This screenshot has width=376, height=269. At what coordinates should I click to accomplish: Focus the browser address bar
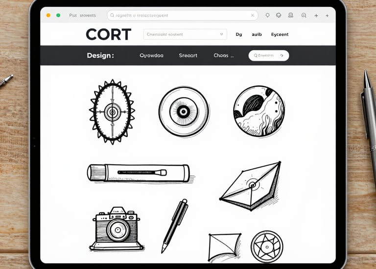pos(183,15)
